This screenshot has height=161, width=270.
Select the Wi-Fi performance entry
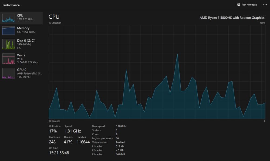coord(21,59)
